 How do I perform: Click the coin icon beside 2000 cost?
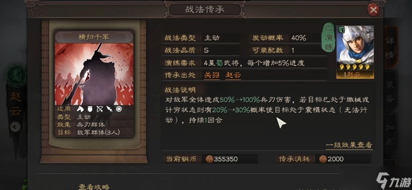323,159
